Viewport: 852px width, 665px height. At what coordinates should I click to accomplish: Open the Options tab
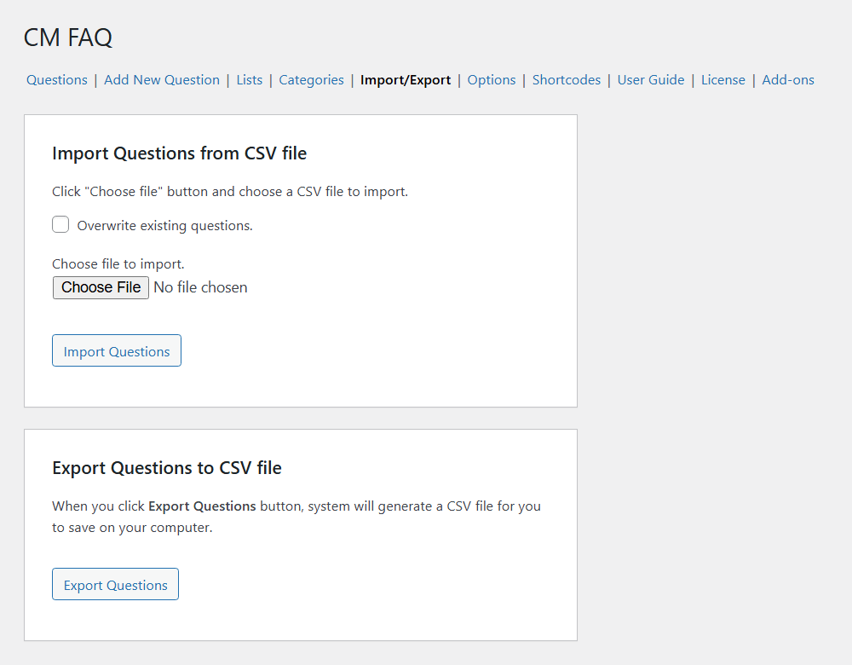coord(492,80)
